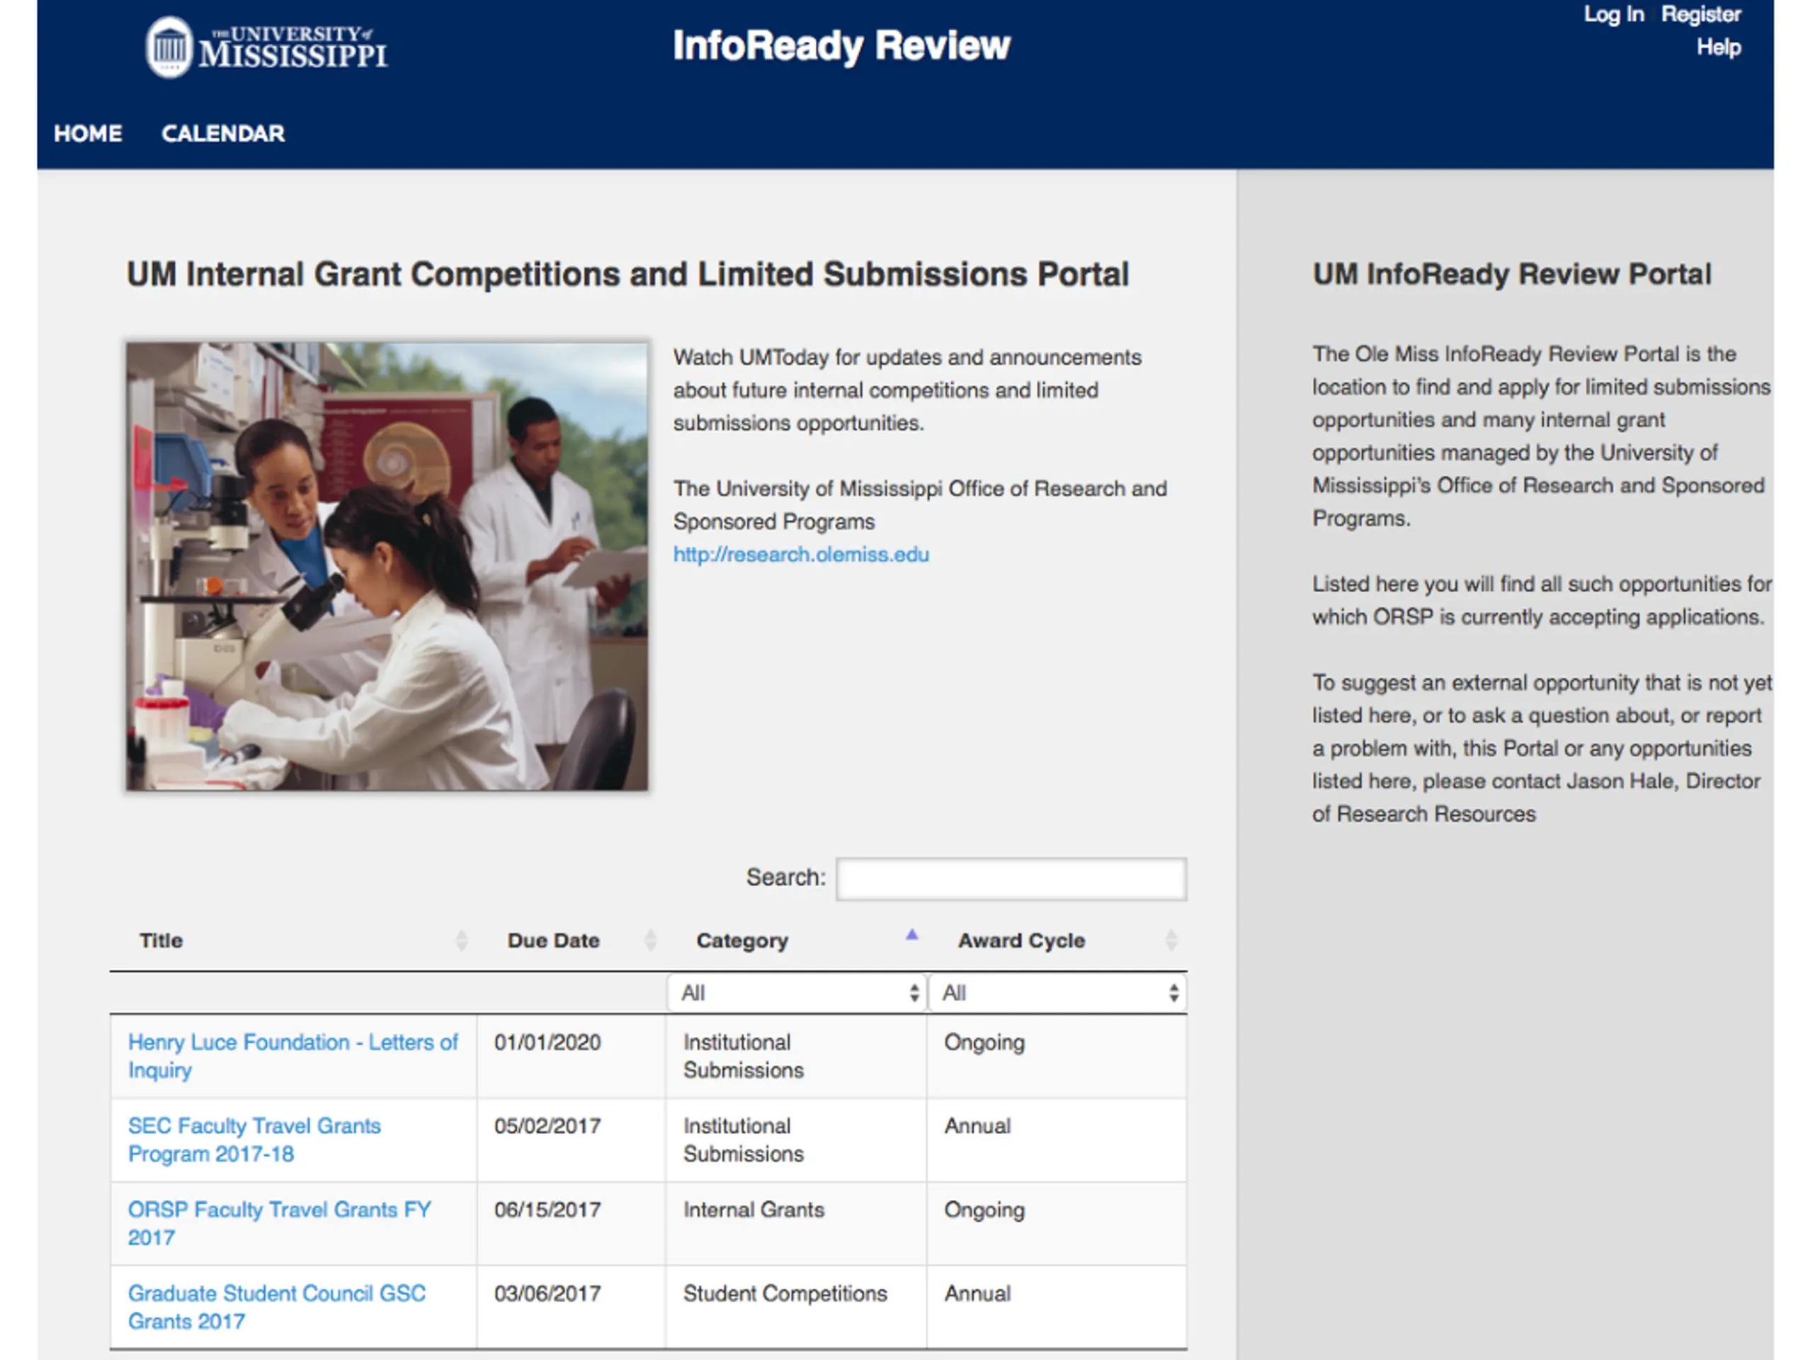This screenshot has height=1360, width=1813.
Task: Open the Category filter dropdown
Action: (797, 993)
